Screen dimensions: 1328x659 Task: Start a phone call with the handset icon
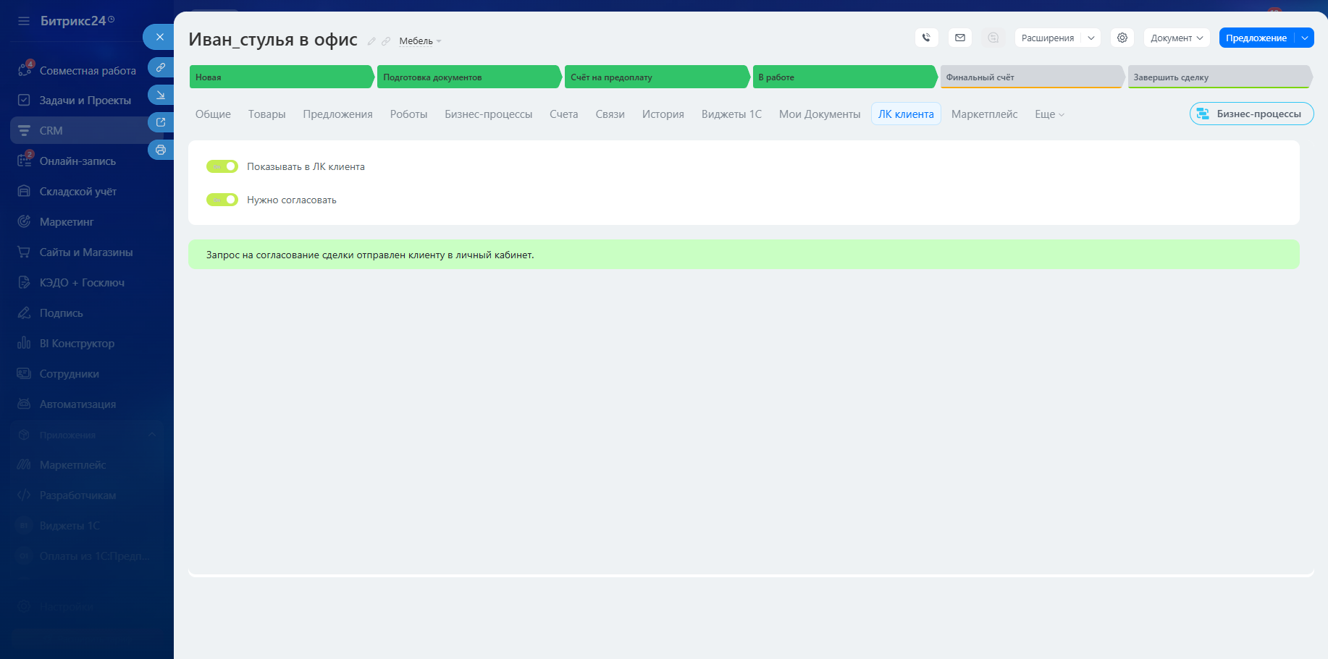pos(927,38)
